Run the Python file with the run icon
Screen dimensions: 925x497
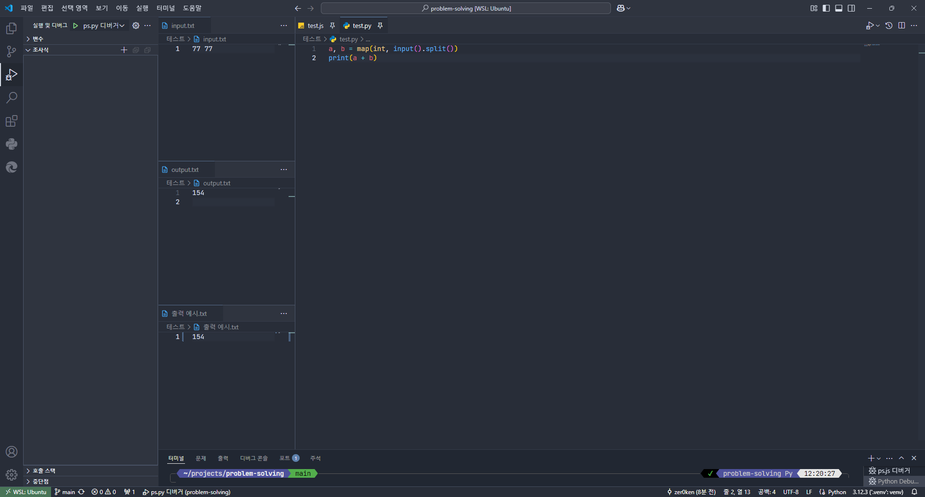coord(870,26)
